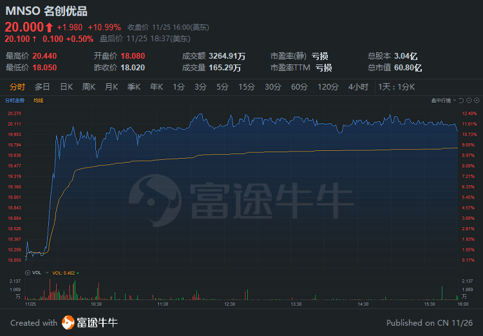The width and height of the screenshot is (483, 336).
Task: Zoom out chart with minus circle icon
Action: click(x=469, y=101)
